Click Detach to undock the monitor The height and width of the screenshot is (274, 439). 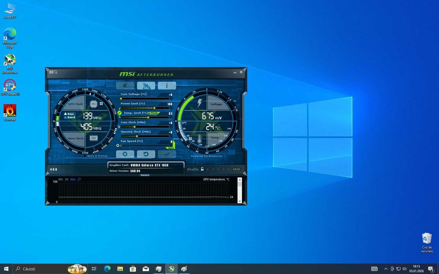pos(145,175)
